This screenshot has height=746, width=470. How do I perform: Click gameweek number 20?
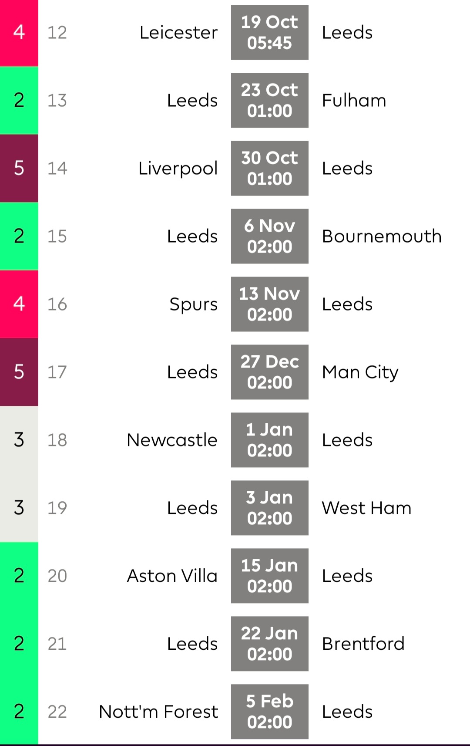[57, 576]
